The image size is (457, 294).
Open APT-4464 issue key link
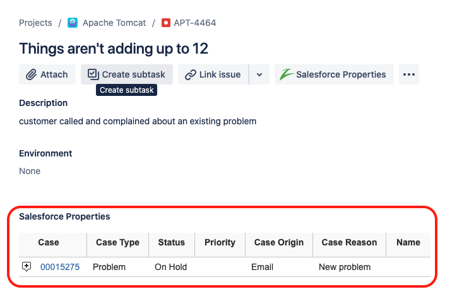195,23
